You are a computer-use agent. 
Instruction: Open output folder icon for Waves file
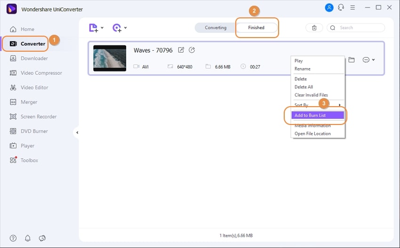coord(352,60)
